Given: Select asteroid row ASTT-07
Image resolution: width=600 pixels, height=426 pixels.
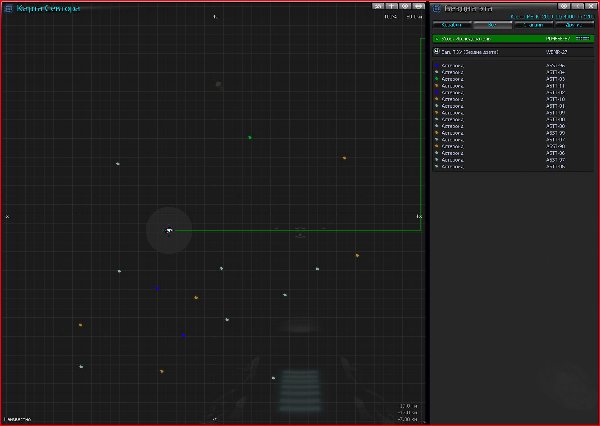Looking at the screenshot, I should [x=513, y=140].
